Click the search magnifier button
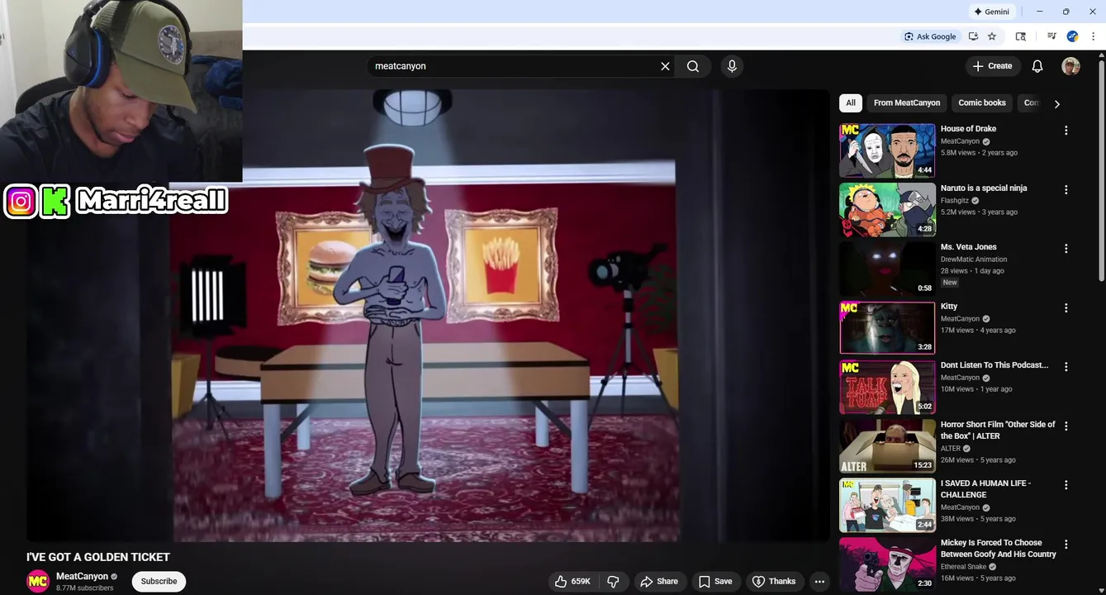This screenshot has height=595, width=1106. click(693, 66)
